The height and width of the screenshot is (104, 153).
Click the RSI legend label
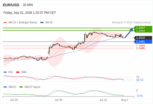[11, 72]
